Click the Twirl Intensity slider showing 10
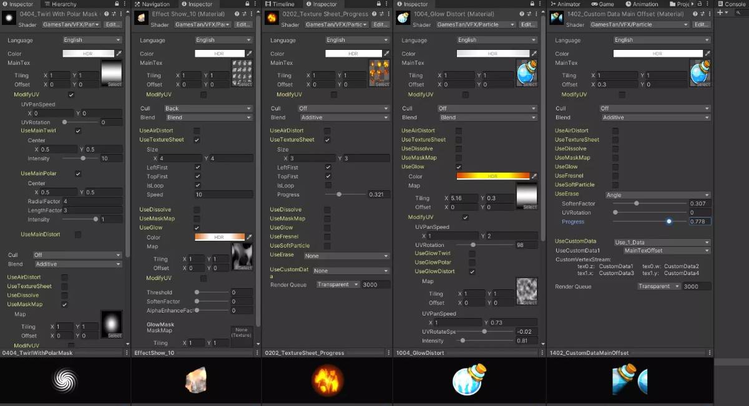Viewport: 749px width, 406px height. coord(81,158)
